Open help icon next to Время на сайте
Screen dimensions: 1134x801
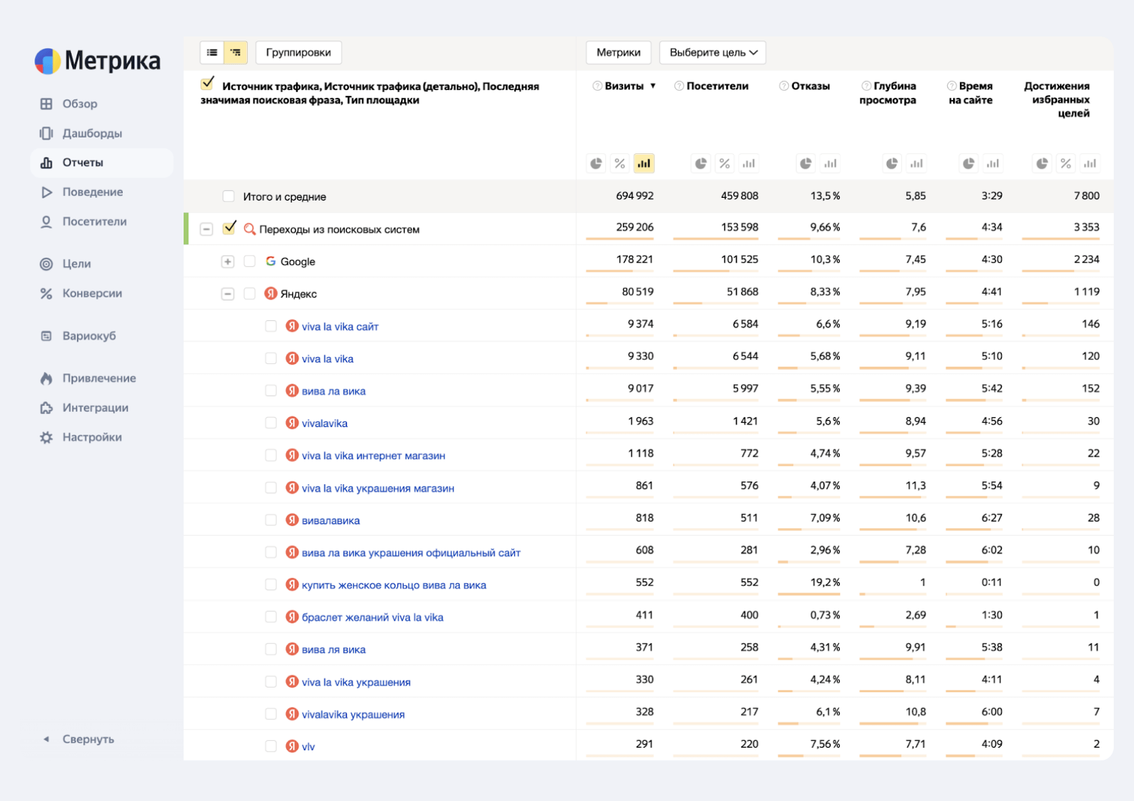coord(952,86)
